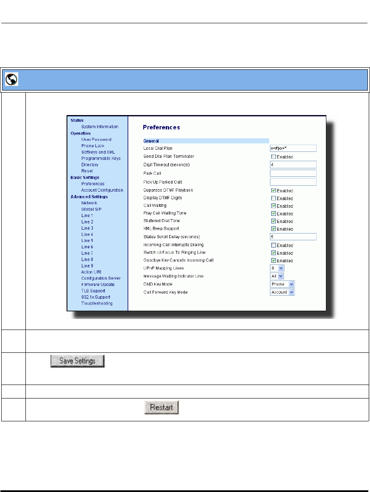
Task: Click the Advanced Settings heading
Action: (89, 197)
